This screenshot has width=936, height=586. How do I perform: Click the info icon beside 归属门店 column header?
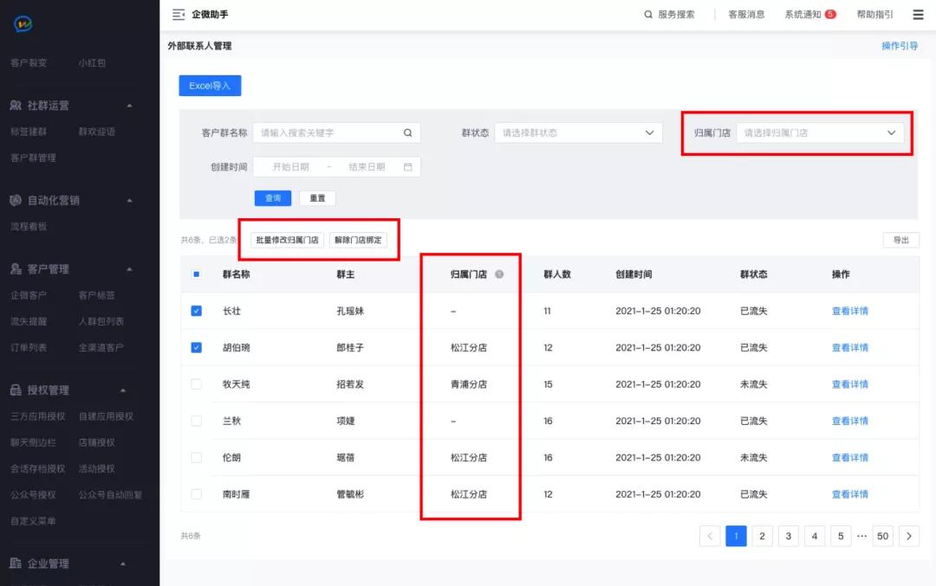[498, 274]
